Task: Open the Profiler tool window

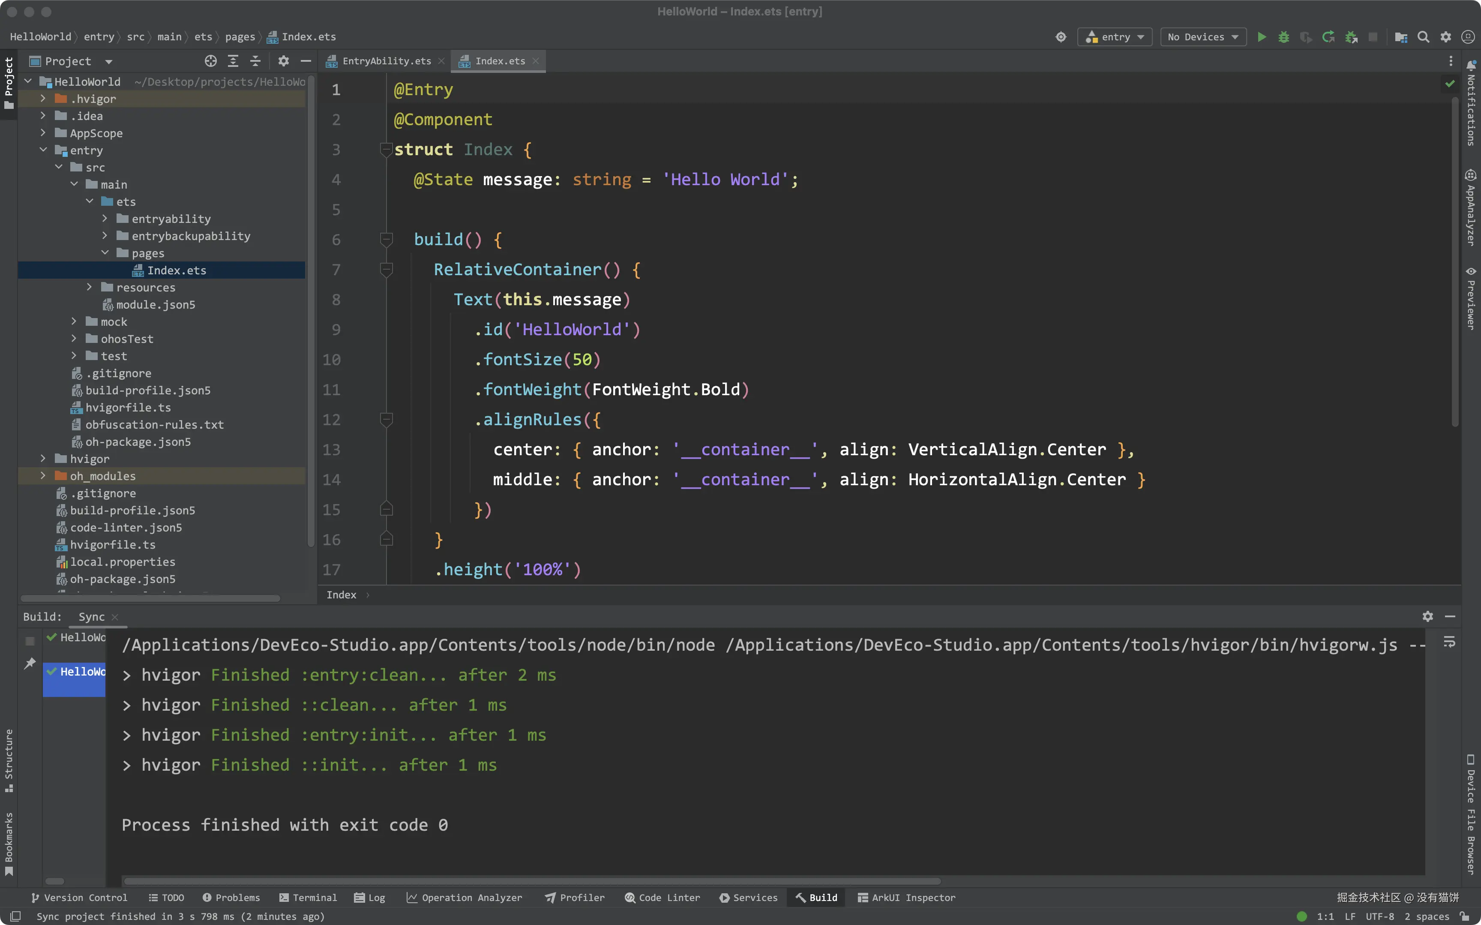Action: [575, 898]
